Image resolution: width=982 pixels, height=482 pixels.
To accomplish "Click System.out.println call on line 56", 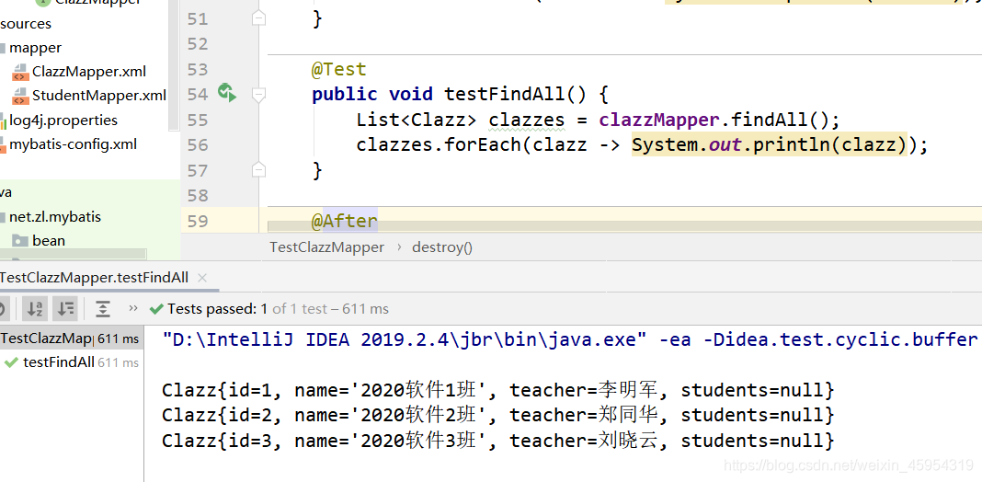I will (x=770, y=144).
